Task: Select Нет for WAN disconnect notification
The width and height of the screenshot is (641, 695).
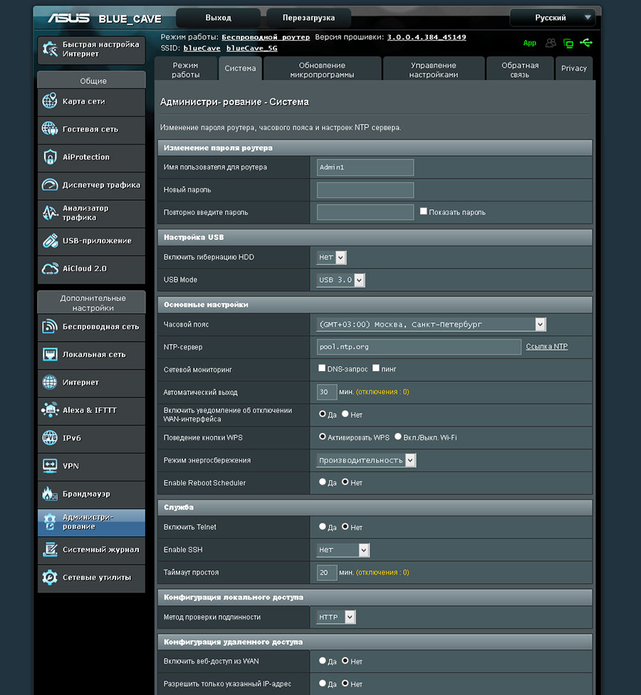Action: pos(345,414)
